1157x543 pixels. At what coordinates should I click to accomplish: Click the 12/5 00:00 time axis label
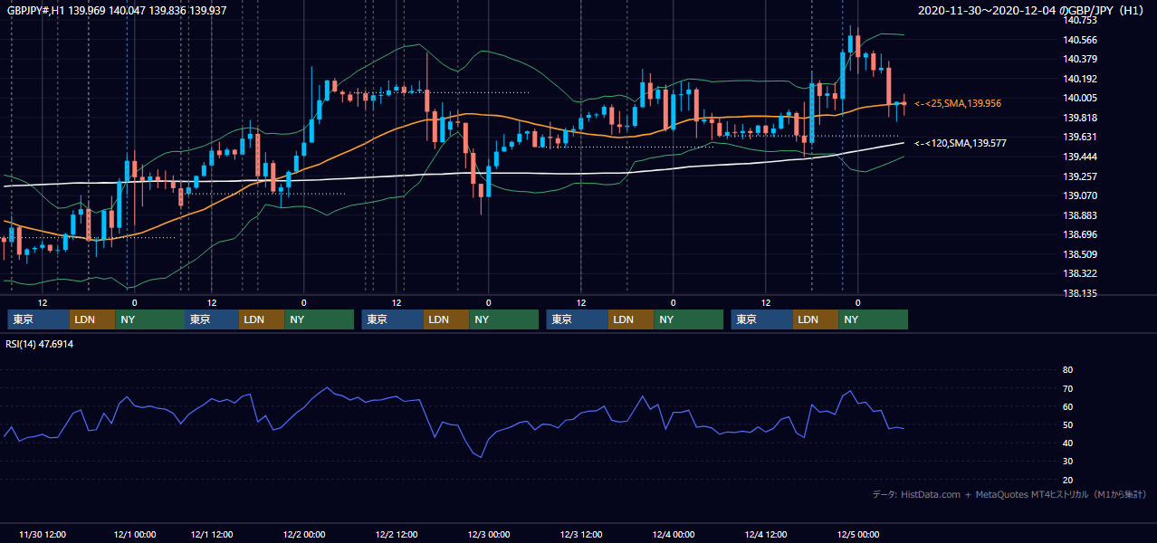858,534
